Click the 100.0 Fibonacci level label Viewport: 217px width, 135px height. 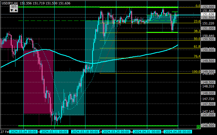tap(196, 71)
